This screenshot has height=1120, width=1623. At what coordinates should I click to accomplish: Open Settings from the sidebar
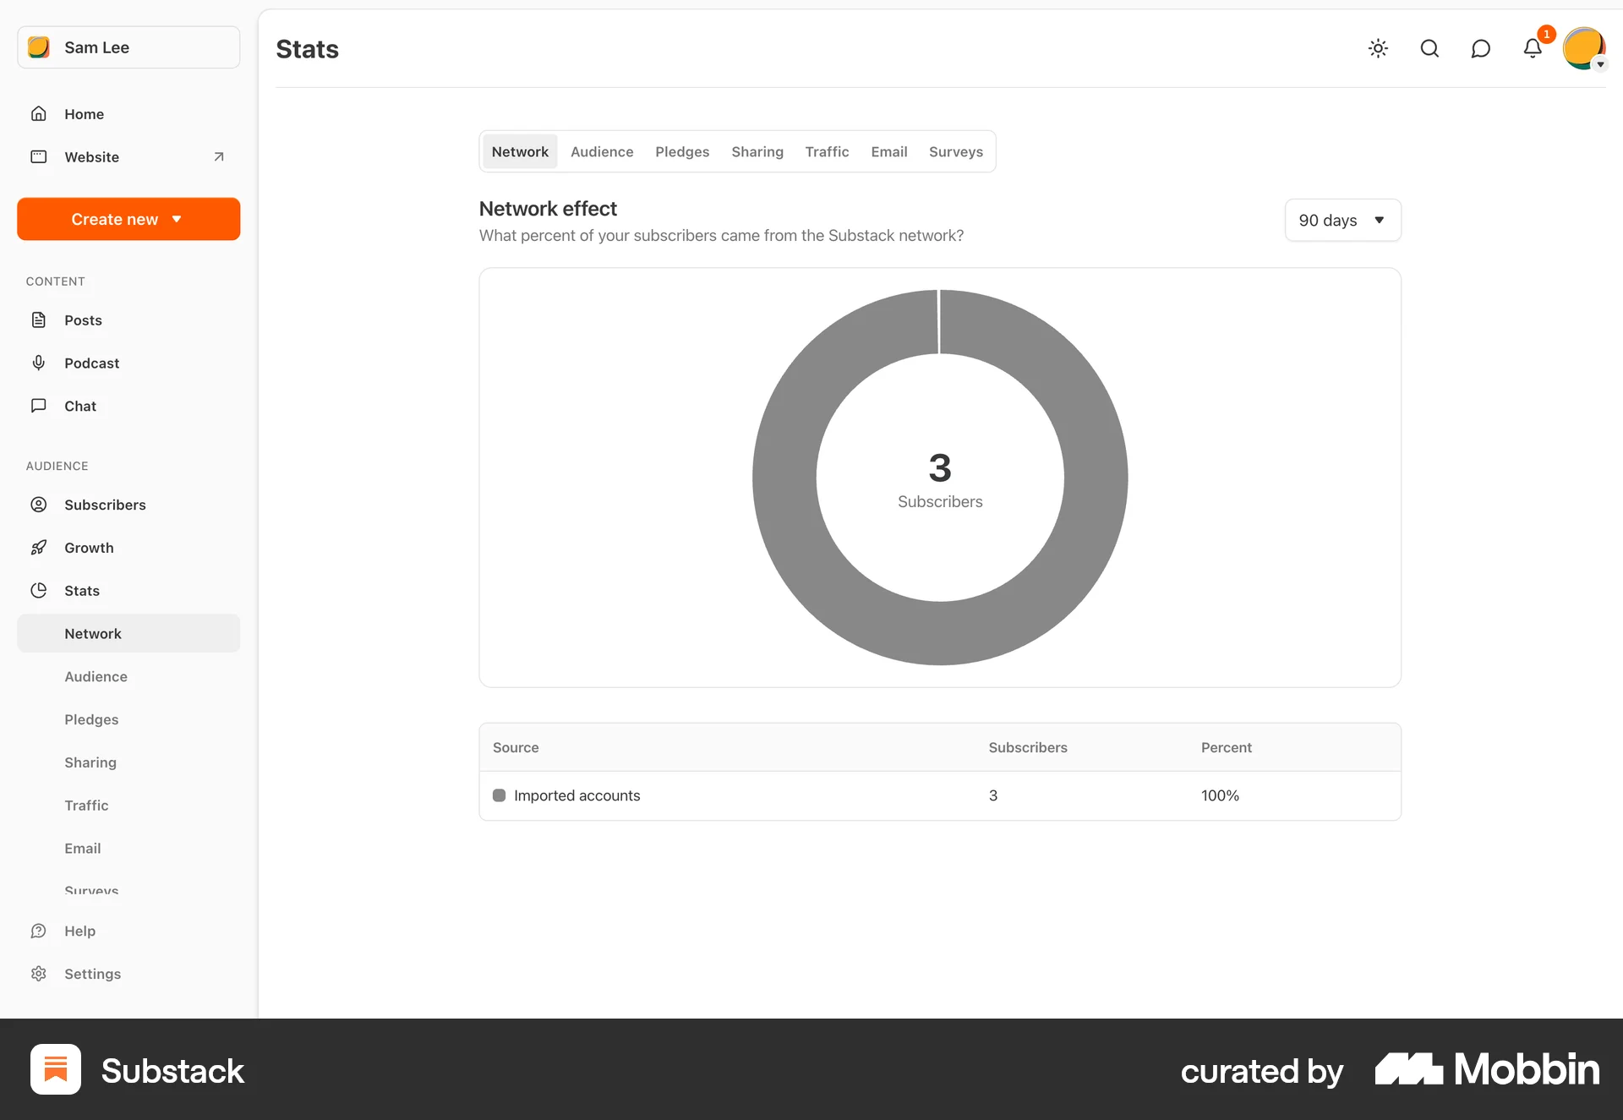[x=93, y=973]
